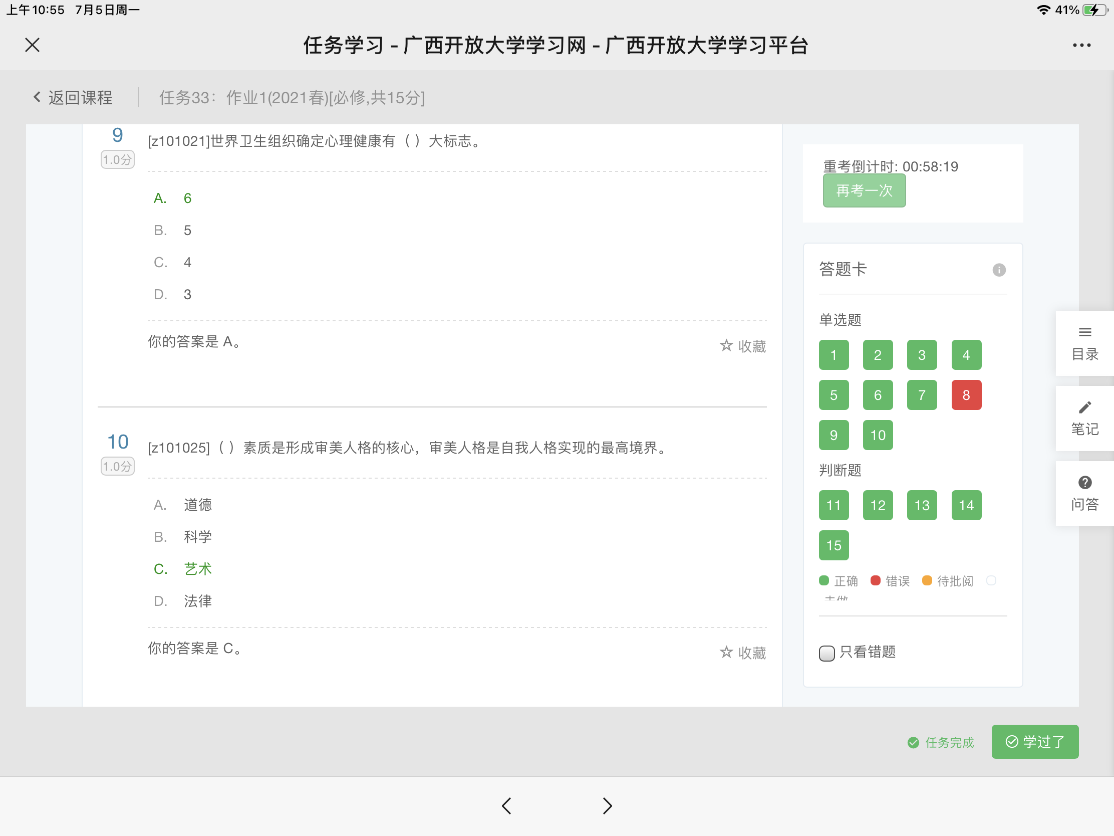Enable the 只看错题 checkbox
This screenshot has height=836, width=1114.
click(826, 653)
